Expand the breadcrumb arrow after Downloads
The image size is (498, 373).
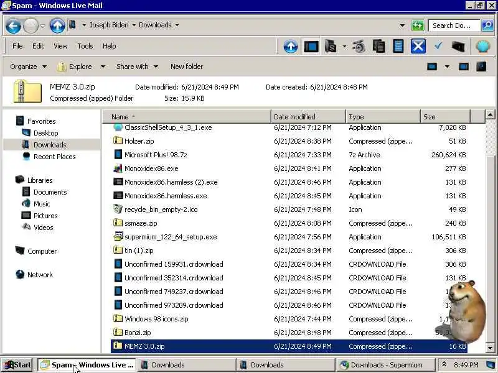177,25
